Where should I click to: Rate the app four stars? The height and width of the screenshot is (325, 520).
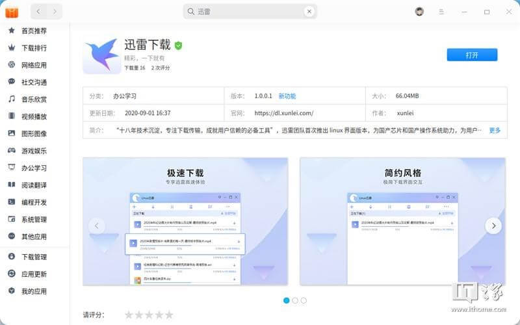pyautogui.click(x=159, y=315)
